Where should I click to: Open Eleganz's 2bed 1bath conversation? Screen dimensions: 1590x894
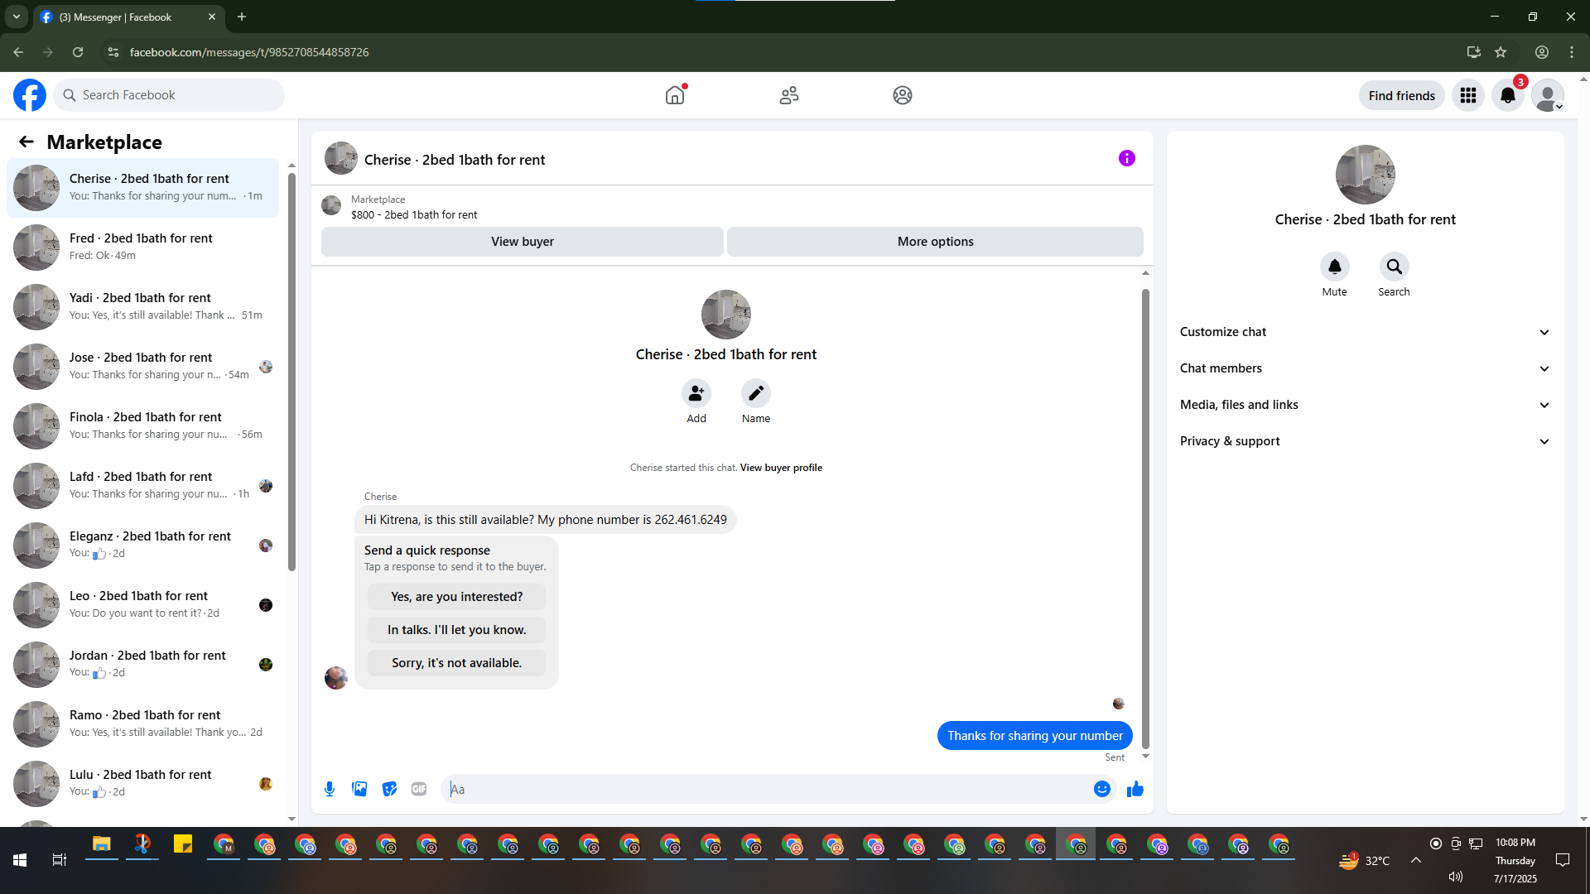(142, 545)
